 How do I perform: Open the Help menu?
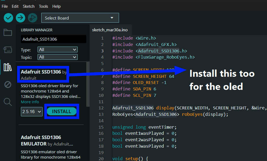56,6
